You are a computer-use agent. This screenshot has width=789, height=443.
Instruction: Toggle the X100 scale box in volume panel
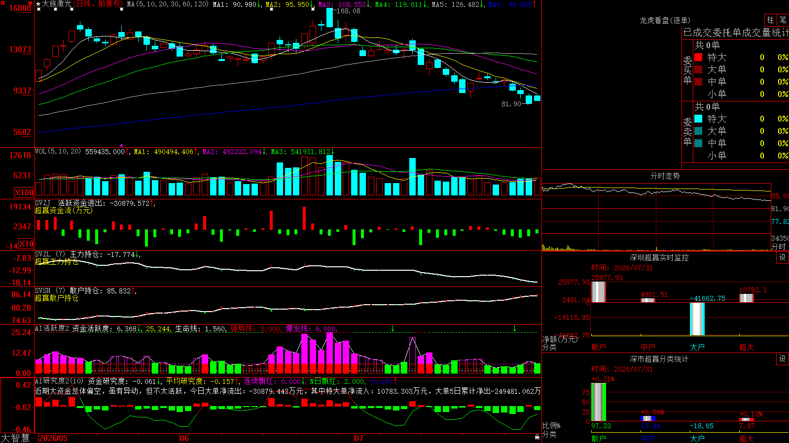24,192
